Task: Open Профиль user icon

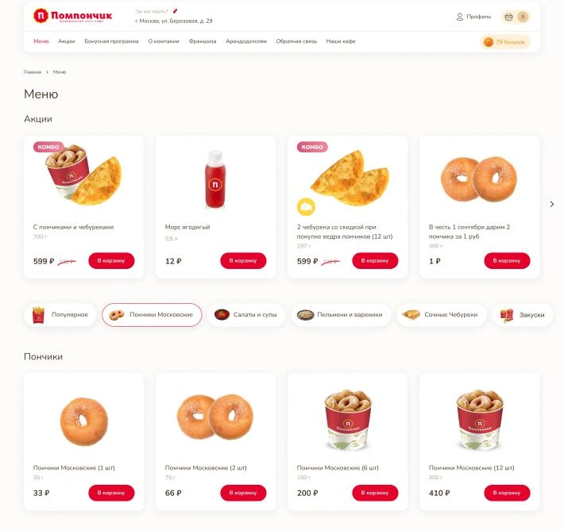Action: 460,17
